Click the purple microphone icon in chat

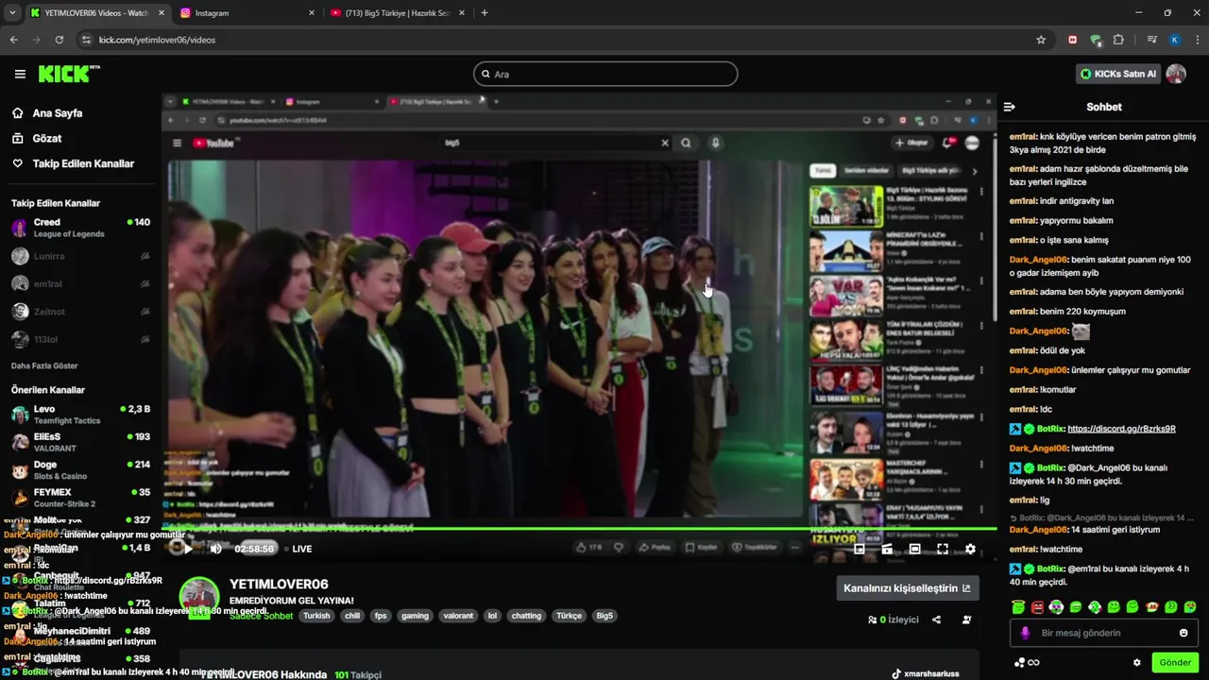coord(1026,633)
